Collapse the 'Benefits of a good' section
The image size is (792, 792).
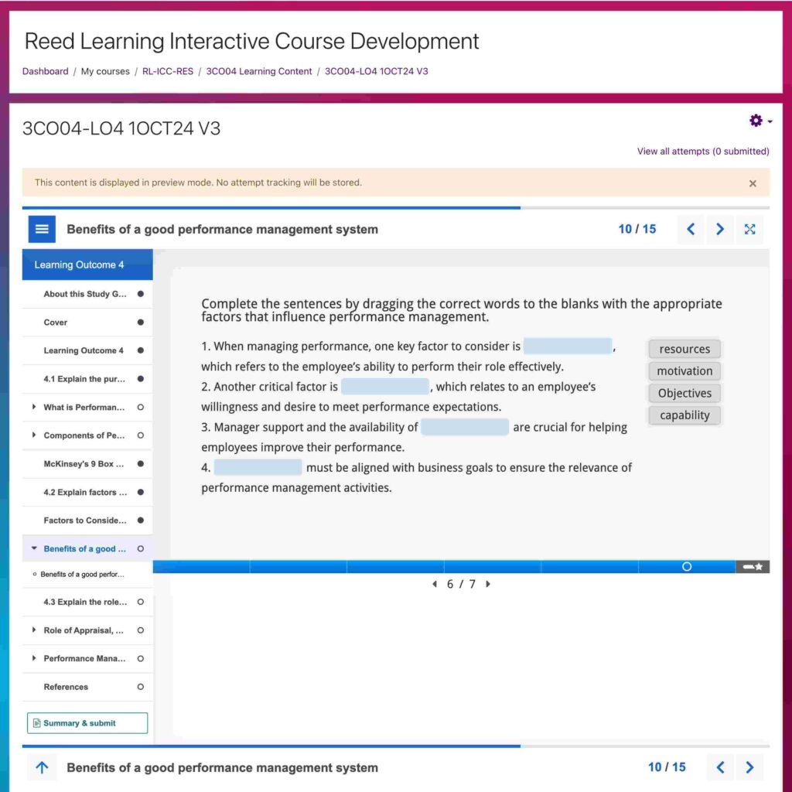tap(34, 548)
